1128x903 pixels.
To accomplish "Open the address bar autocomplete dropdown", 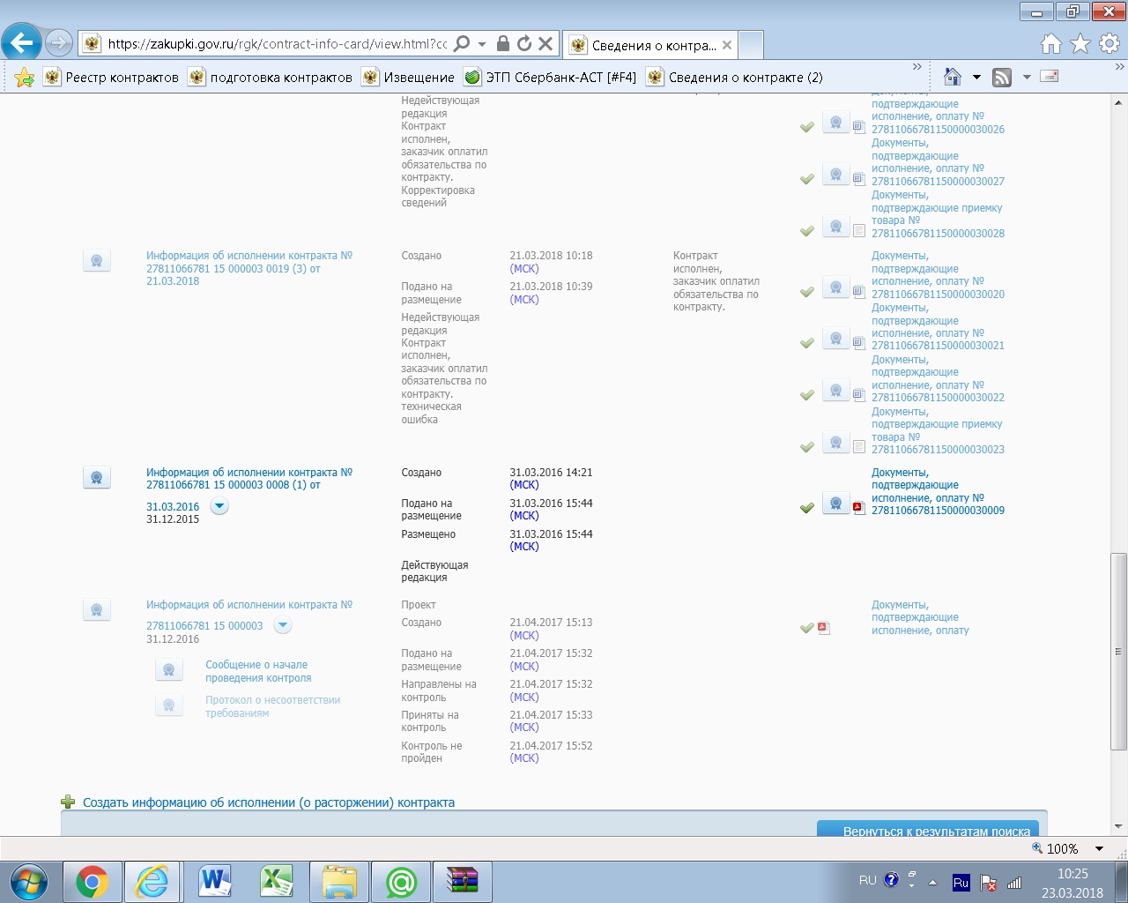I will coord(482,43).
